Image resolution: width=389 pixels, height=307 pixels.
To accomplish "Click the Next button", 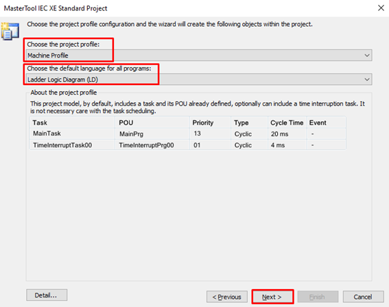I will click(272, 297).
